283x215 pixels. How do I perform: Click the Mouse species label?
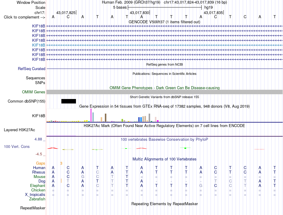click(x=39, y=177)
